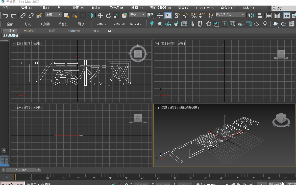Click the Bind to Space Warp icon

click(x=39, y=15)
